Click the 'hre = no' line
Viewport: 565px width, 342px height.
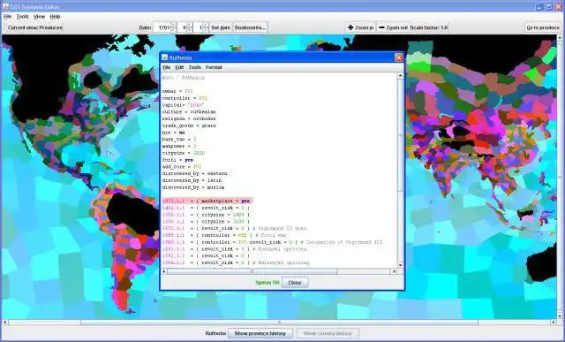coord(173,133)
